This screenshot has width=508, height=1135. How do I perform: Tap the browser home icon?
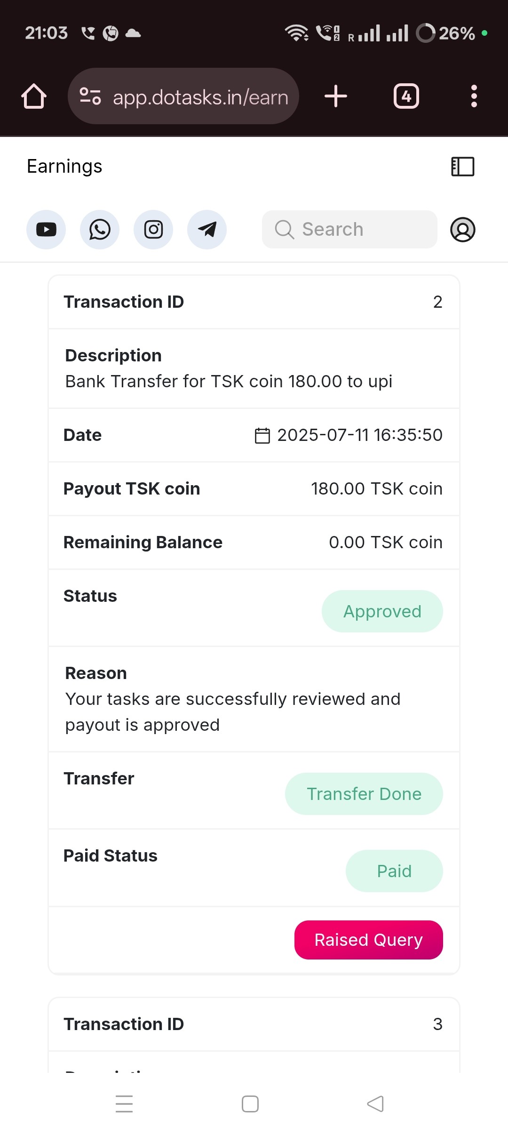click(34, 96)
